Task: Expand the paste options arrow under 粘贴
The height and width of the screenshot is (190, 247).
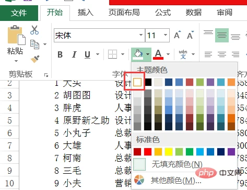Action: tap(16, 61)
